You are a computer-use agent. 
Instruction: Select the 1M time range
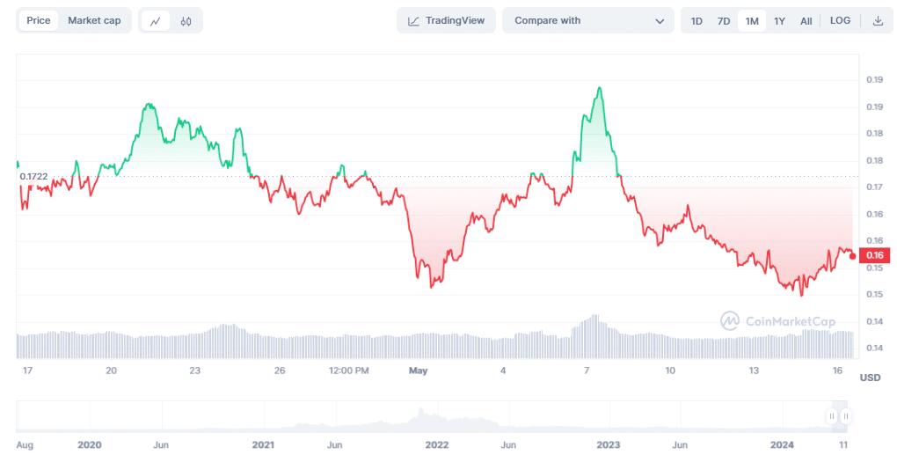752,20
